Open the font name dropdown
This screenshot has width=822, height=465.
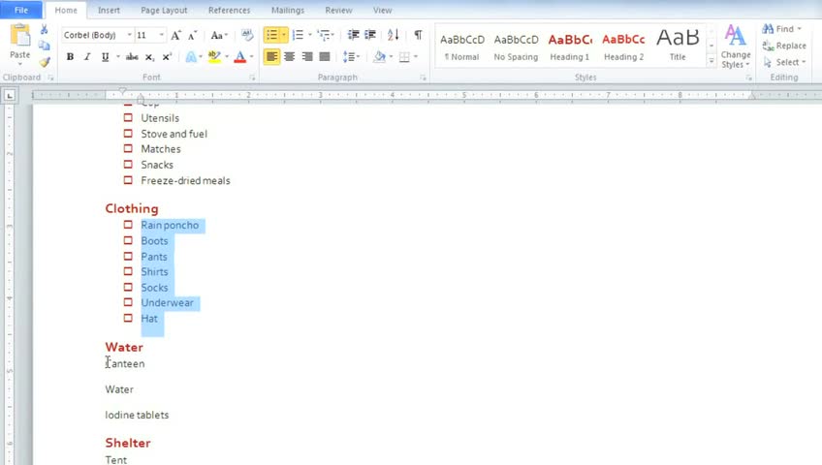tap(130, 35)
